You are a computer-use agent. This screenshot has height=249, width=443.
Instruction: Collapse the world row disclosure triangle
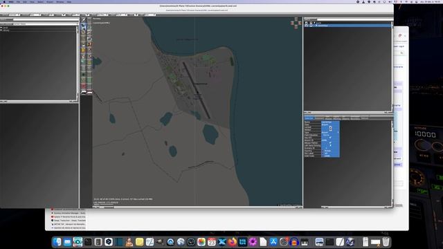click(x=314, y=23)
